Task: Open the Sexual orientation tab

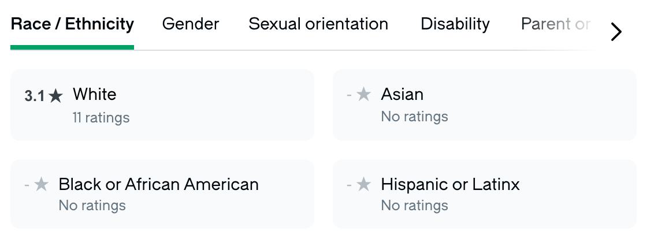Action: point(318,24)
